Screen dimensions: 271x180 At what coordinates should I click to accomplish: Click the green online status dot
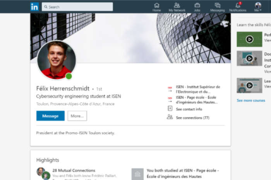click(69, 76)
